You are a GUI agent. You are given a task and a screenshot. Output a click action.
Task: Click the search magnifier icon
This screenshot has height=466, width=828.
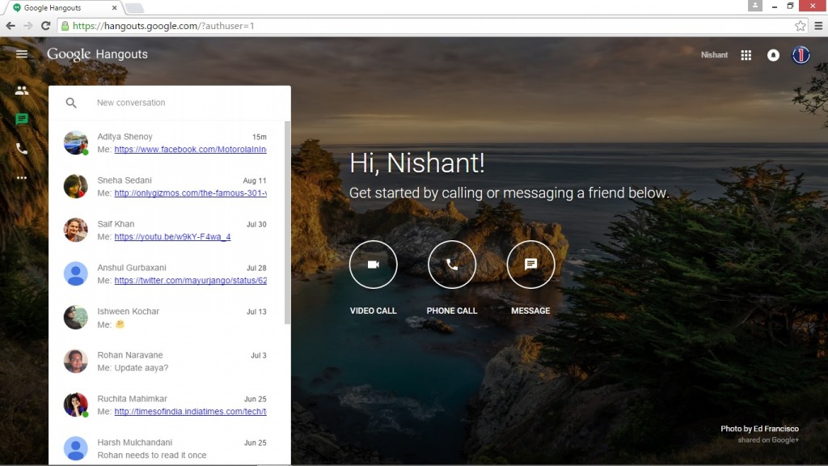tap(71, 103)
